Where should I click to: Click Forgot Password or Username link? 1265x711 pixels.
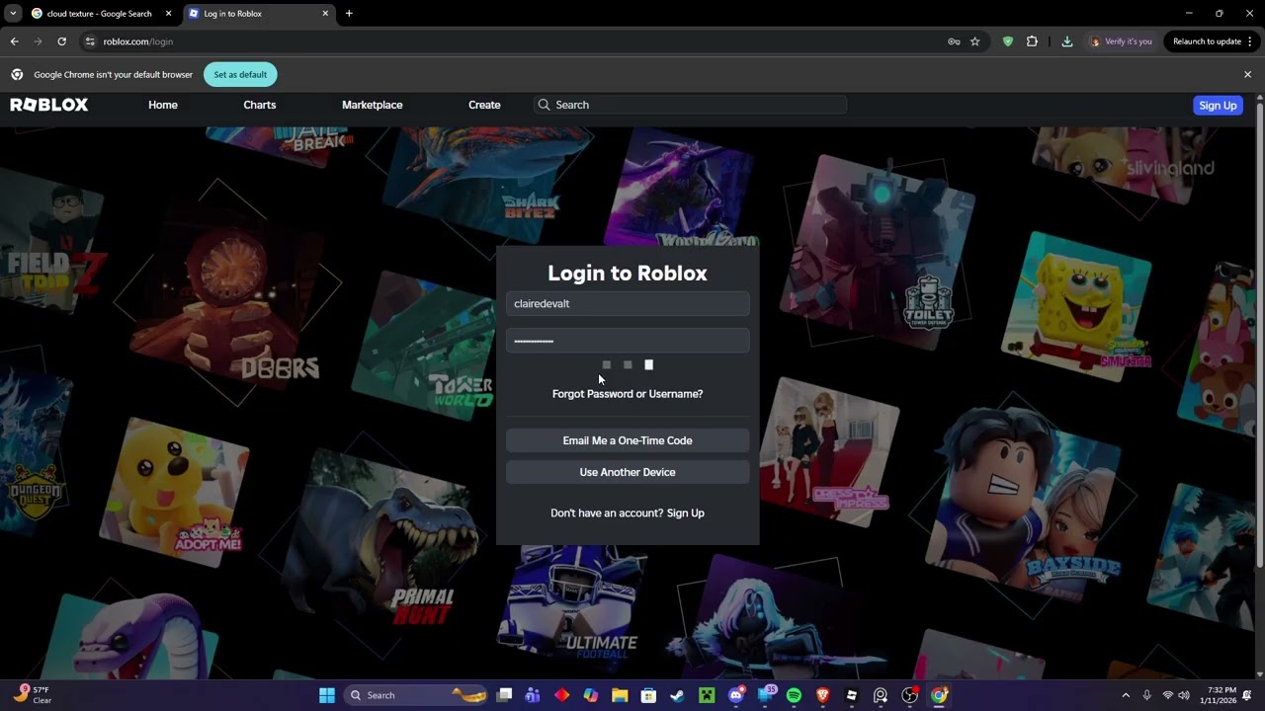point(628,394)
